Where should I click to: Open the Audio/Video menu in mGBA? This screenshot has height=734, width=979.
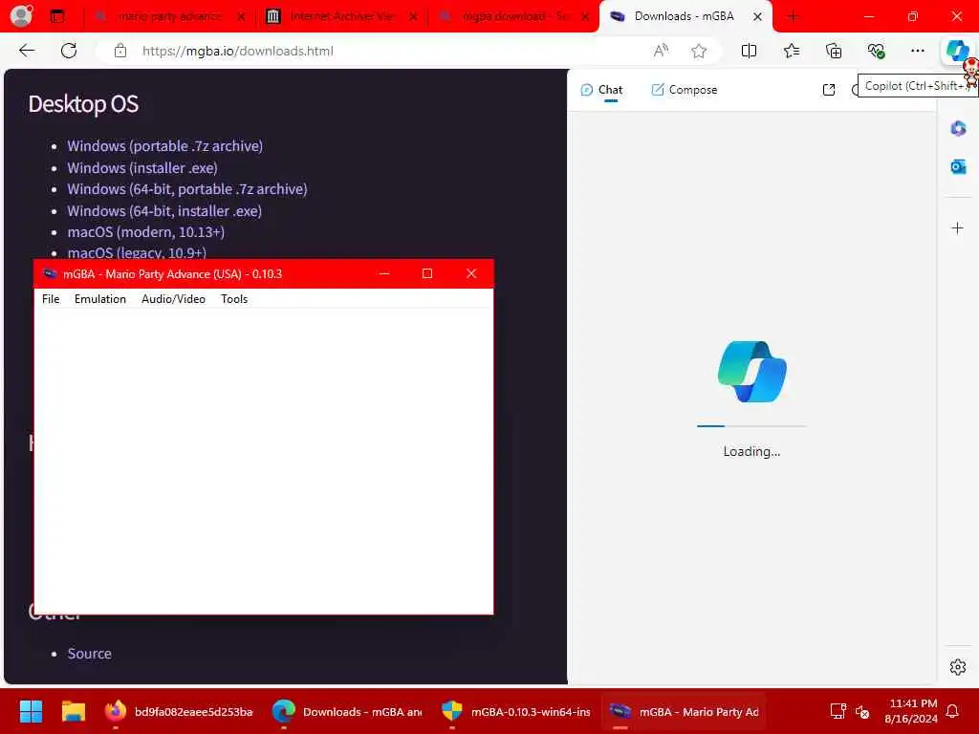point(173,299)
